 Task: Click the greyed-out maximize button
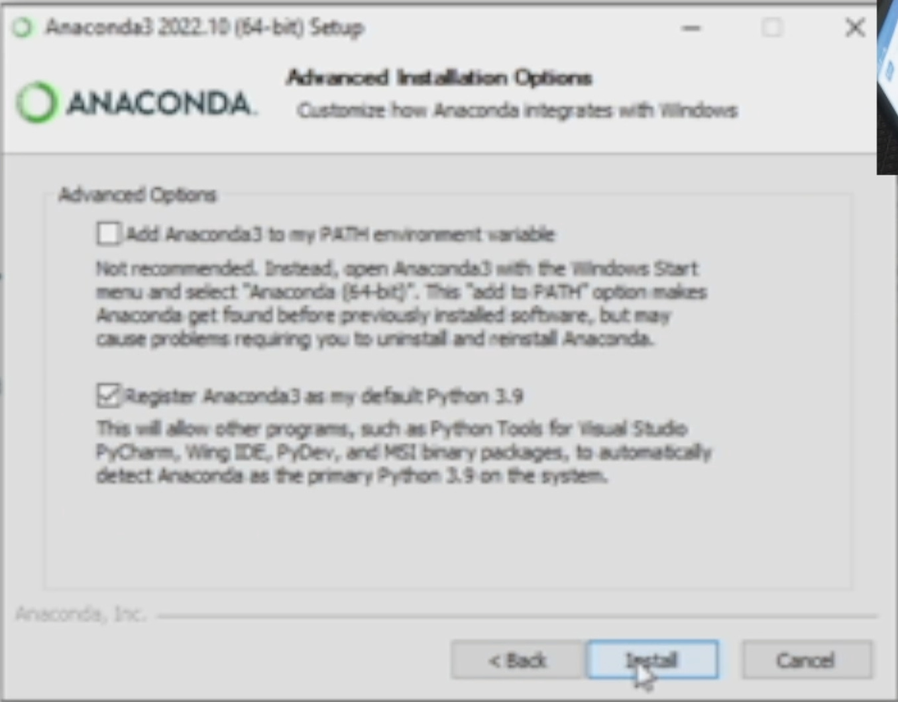(772, 28)
